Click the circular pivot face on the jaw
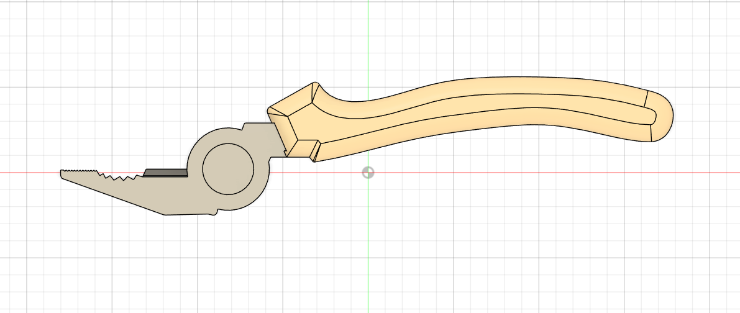The height and width of the screenshot is (313, 740). click(228, 169)
